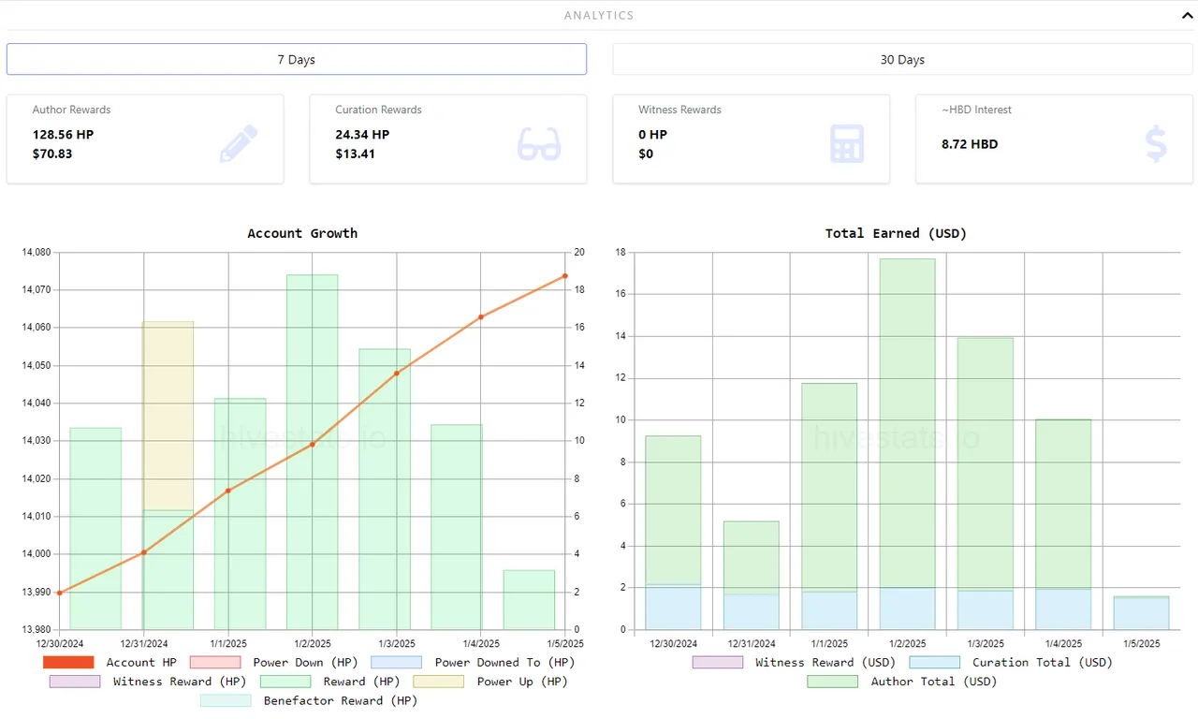This screenshot has width=1198, height=719.
Task: Click the Power Up bar on 12/31/2024
Action: point(168,415)
